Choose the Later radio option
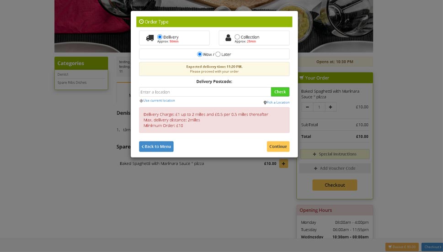 (218, 54)
